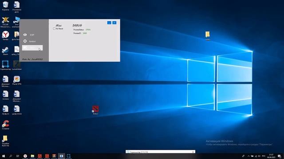Open the taskbar clock and date
Image resolution: width=284 pixels, height=159 pixels.
[x=271, y=156]
